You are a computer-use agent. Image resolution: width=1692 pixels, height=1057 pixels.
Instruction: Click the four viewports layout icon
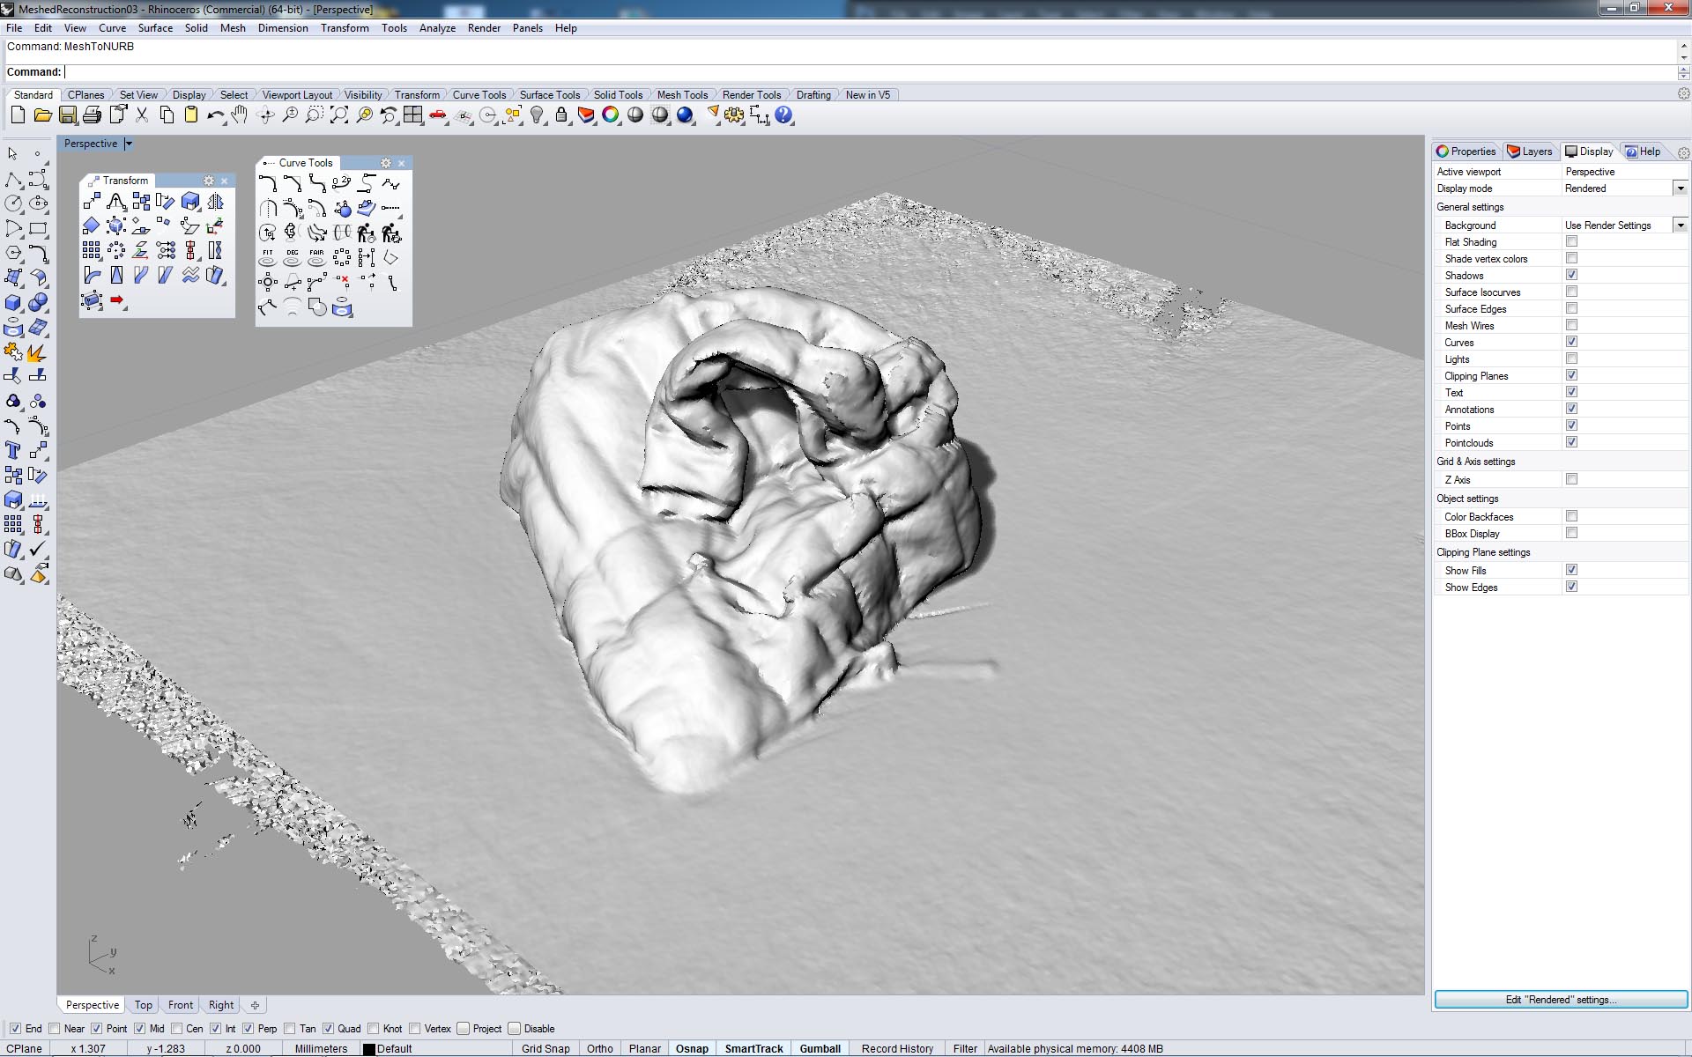coord(413,115)
